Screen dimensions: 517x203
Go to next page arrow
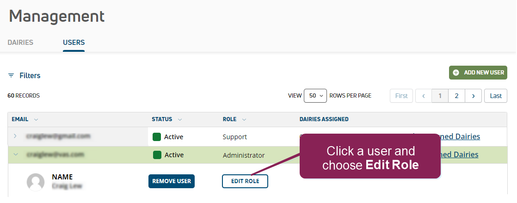(x=473, y=96)
